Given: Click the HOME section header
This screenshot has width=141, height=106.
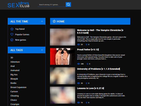Looking at the screenshot, I should click(90, 21).
